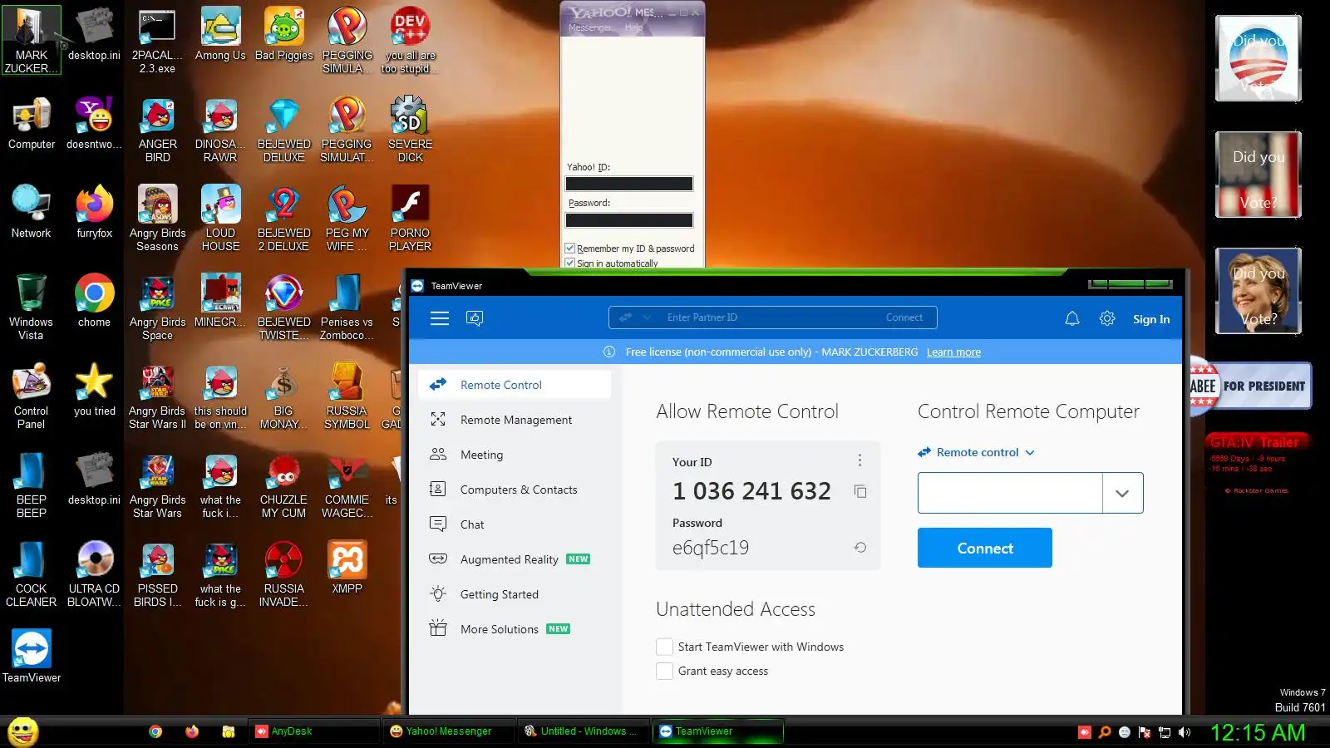This screenshot has width=1330, height=748.
Task: Uncheck 'Sign in automatically' in Yahoo Messenger
Action: tap(570, 263)
